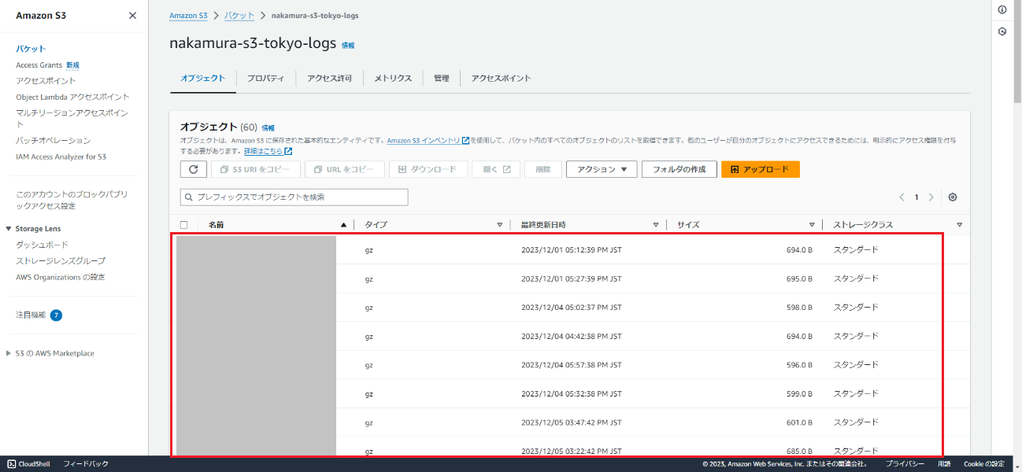Open the アクション dropdown menu

[602, 169]
